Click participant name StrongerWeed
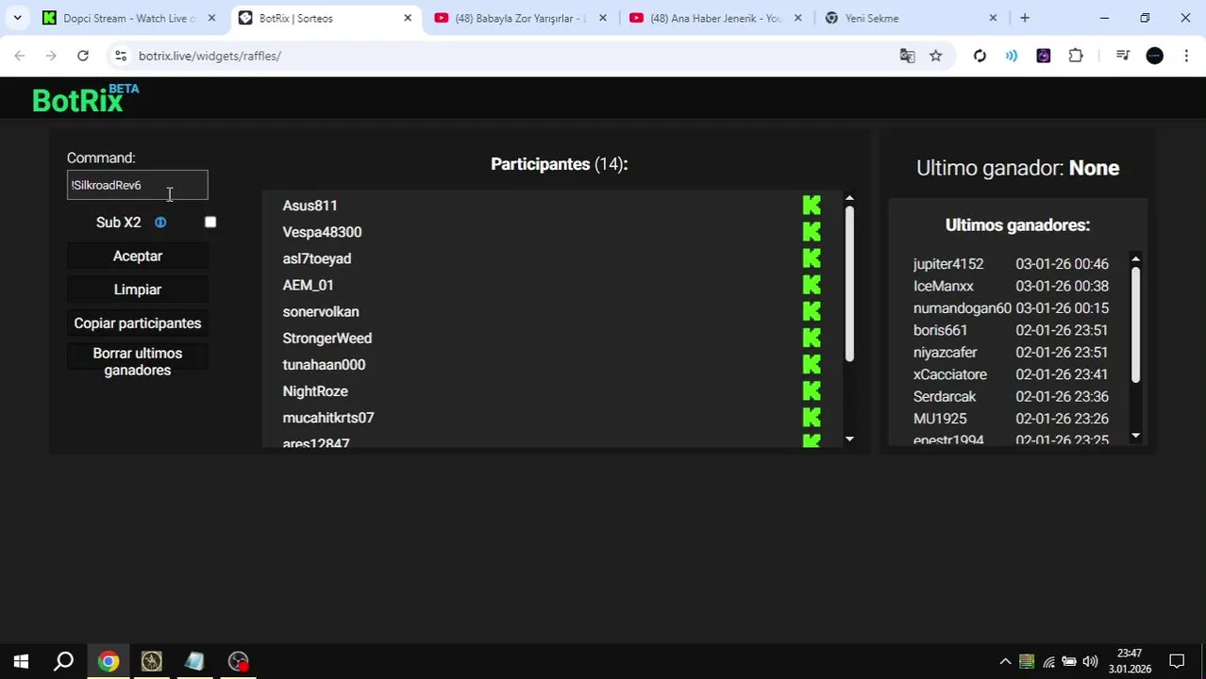 [327, 338]
